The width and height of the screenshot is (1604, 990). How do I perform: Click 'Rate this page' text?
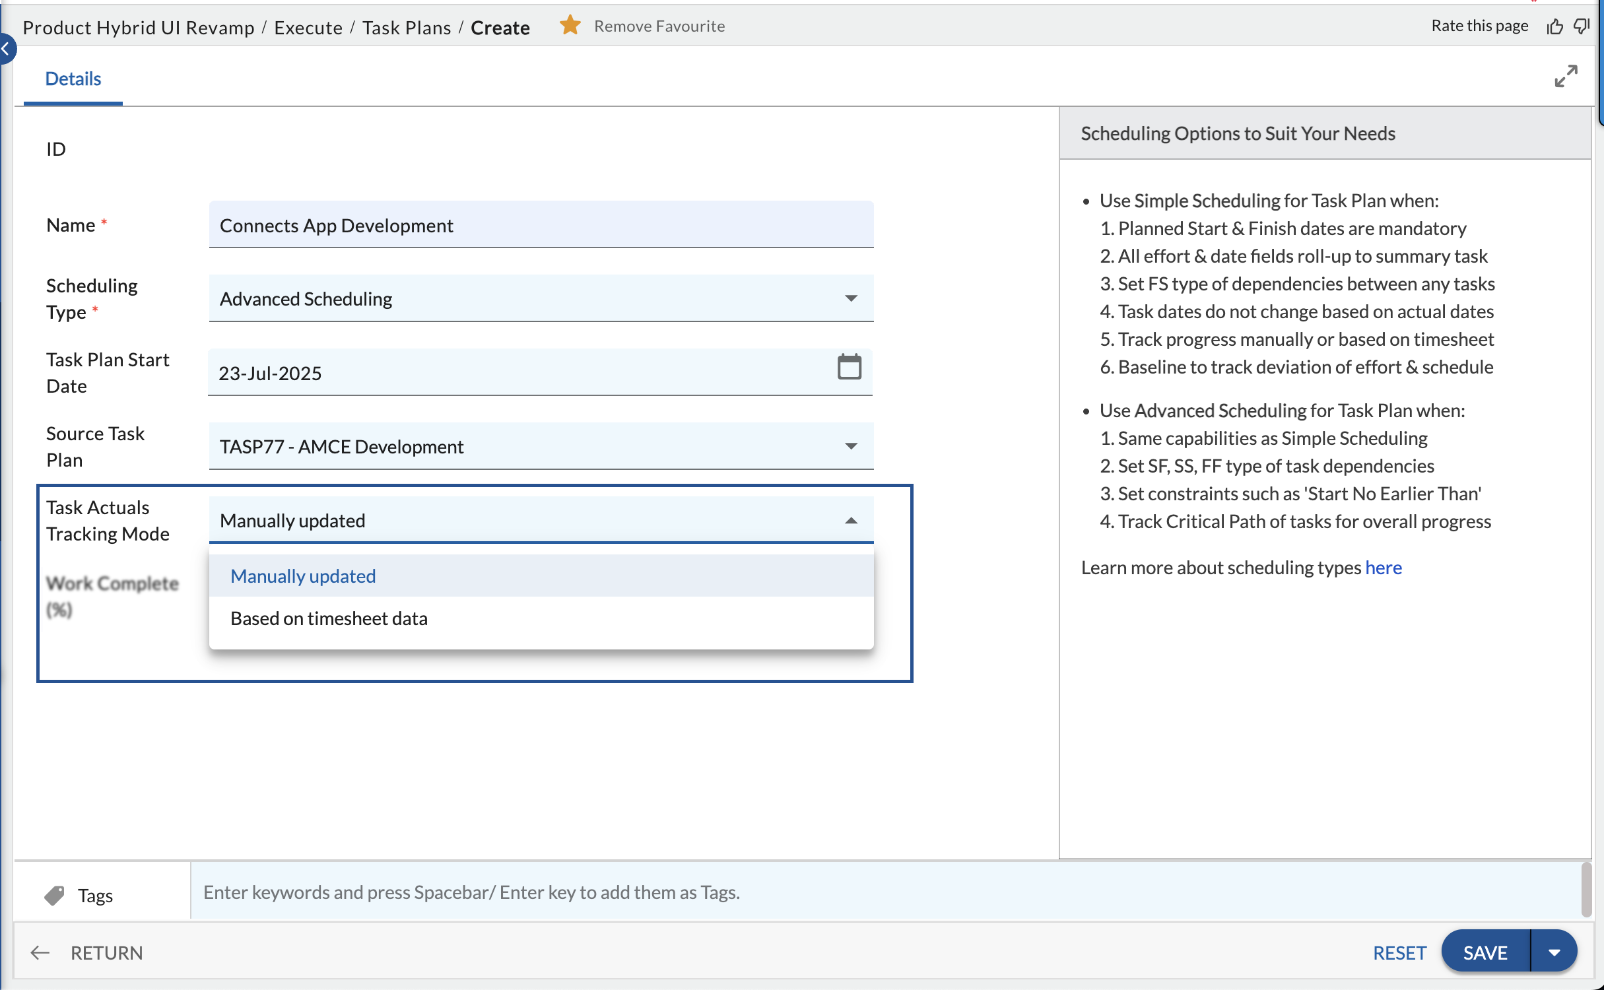pyautogui.click(x=1479, y=26)
